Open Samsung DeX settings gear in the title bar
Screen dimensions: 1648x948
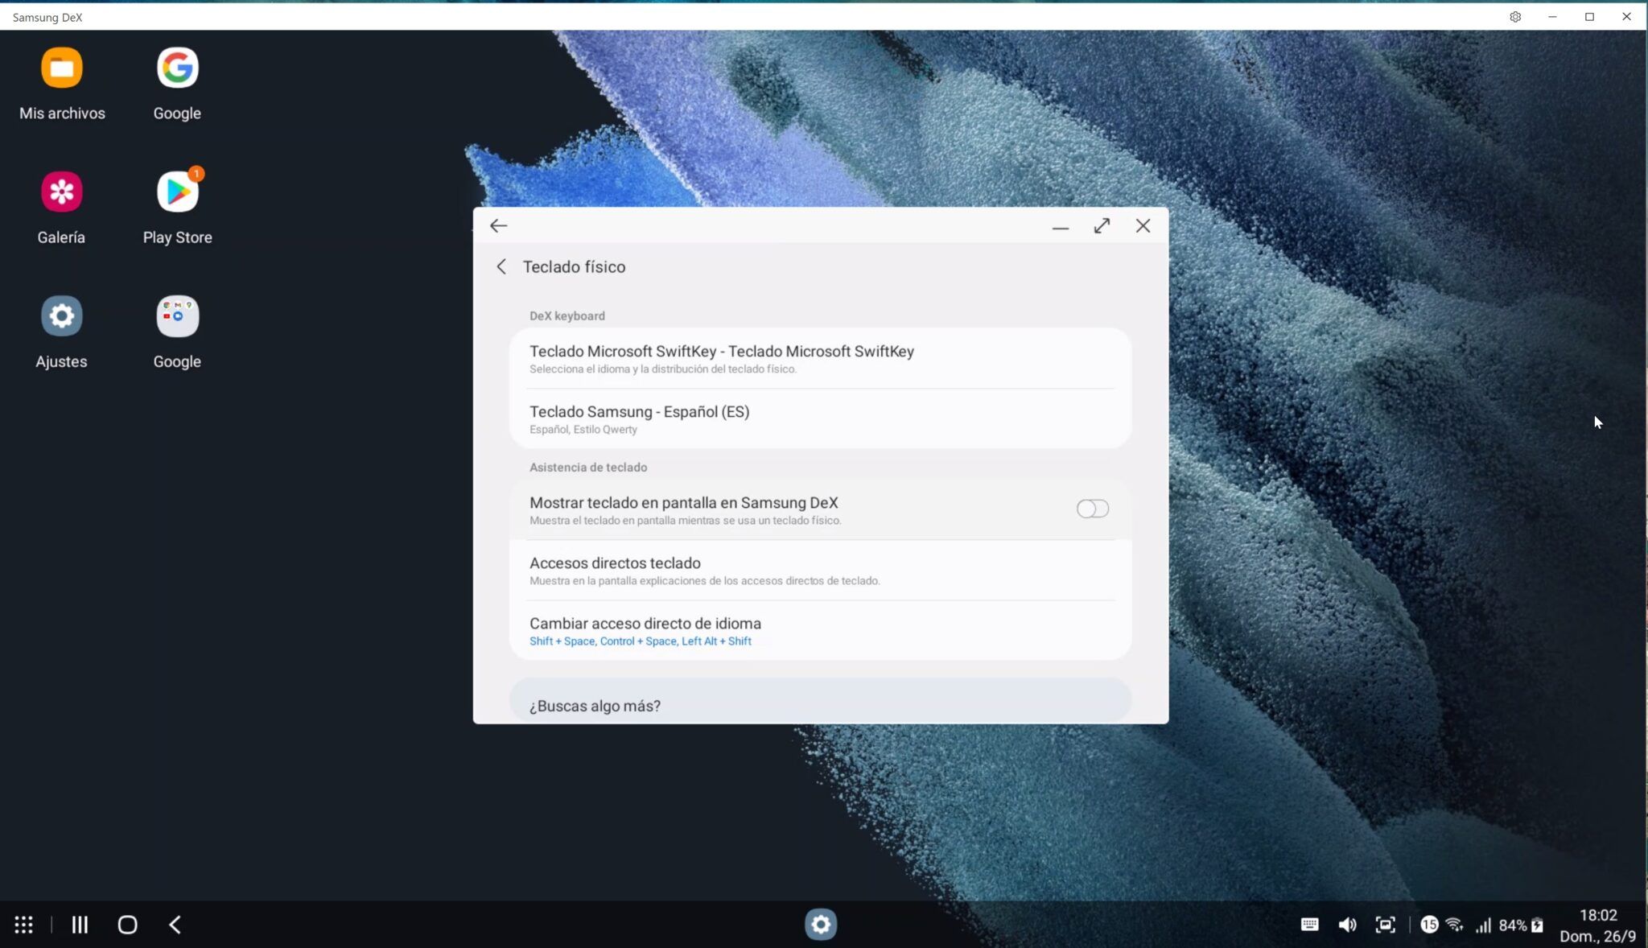point(1515,17)
